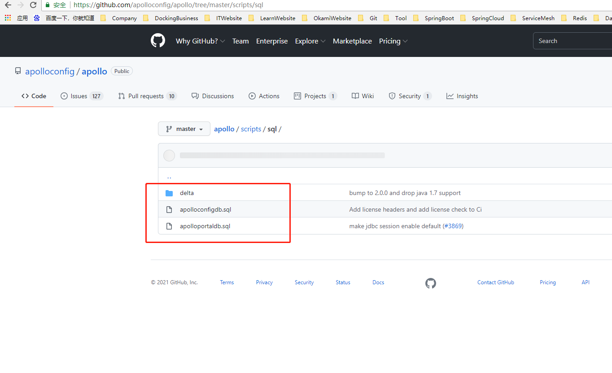
Task: Open the Terms footer link
Action: tap(227, 282)
